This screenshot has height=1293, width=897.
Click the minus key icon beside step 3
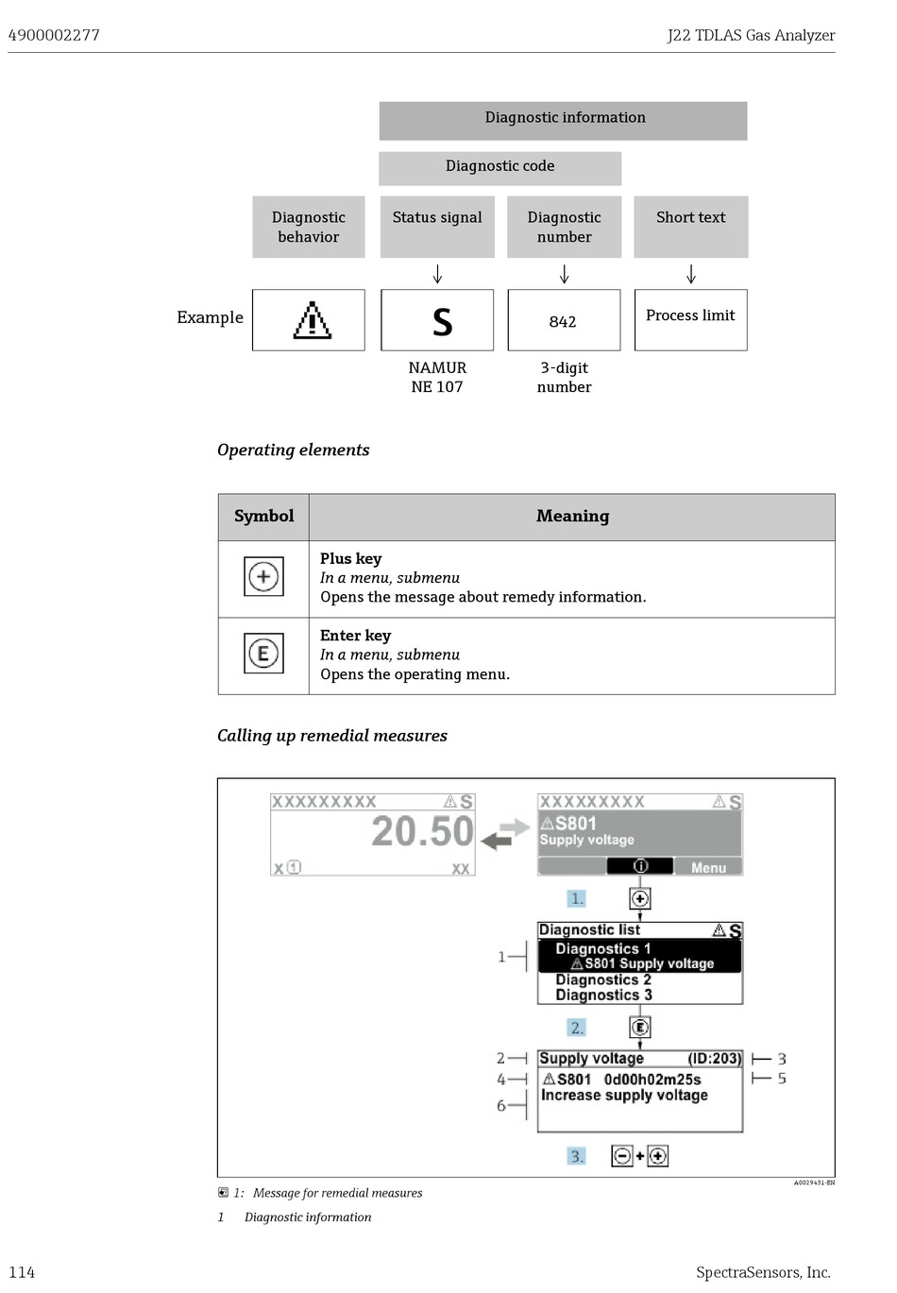pos(622,1155)
